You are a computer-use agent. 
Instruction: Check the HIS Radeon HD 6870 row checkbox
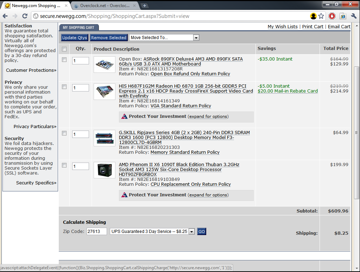click(64, 87)
